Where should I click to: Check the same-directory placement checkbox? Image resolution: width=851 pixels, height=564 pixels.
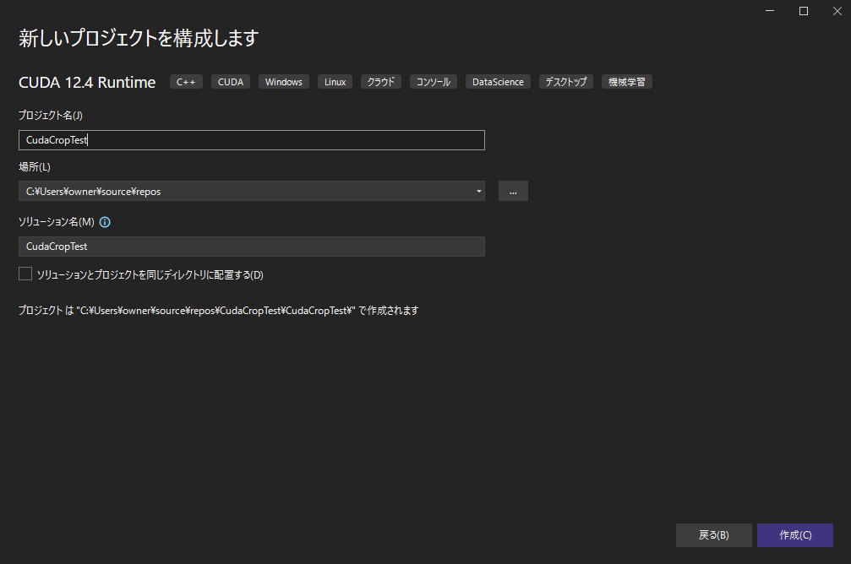[x=25, y=274]
